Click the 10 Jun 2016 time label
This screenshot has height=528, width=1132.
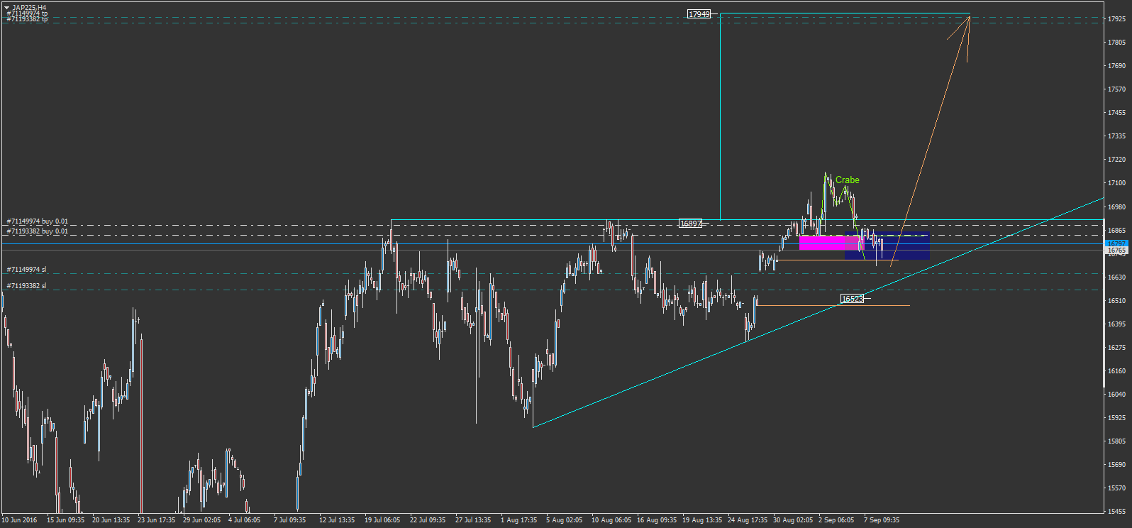(x=19, y=520)
